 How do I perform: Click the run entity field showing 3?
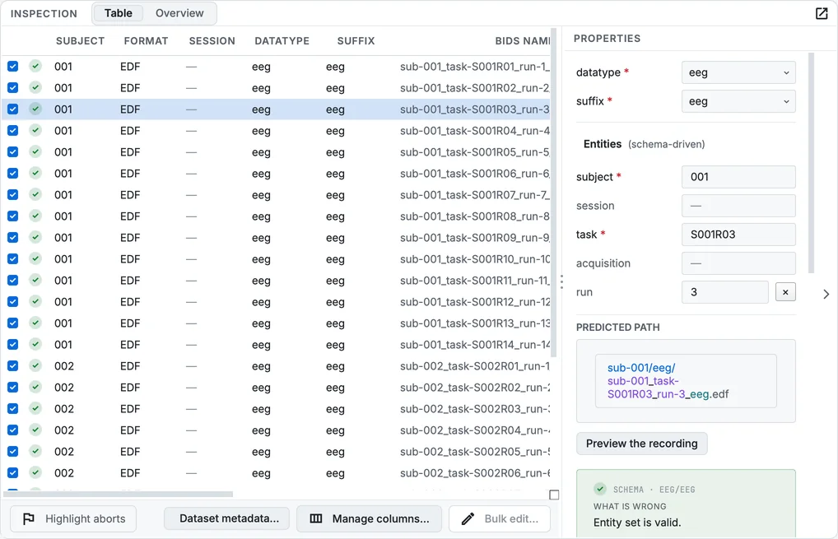coord(724,292)
